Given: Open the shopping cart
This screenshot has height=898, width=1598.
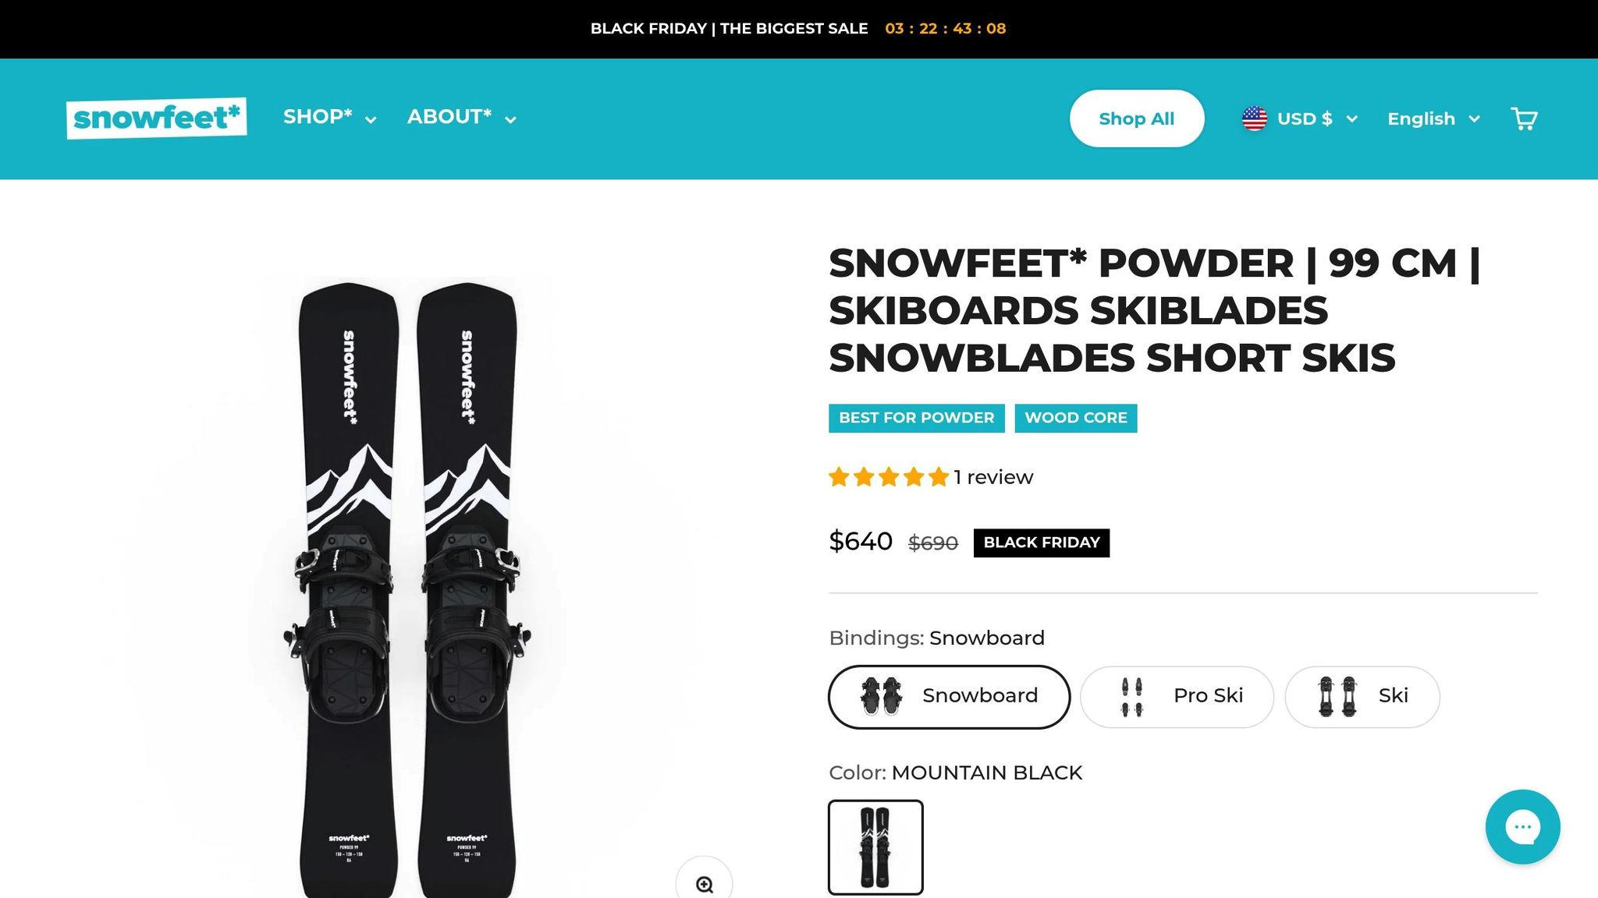Looking at the screenshot, I should 1525,118.
